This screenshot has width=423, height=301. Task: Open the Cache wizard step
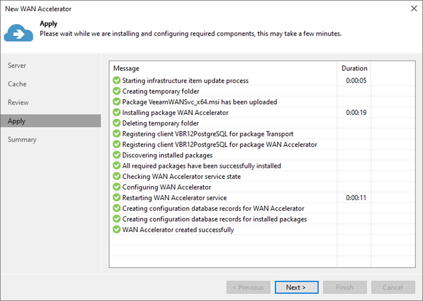17,84
